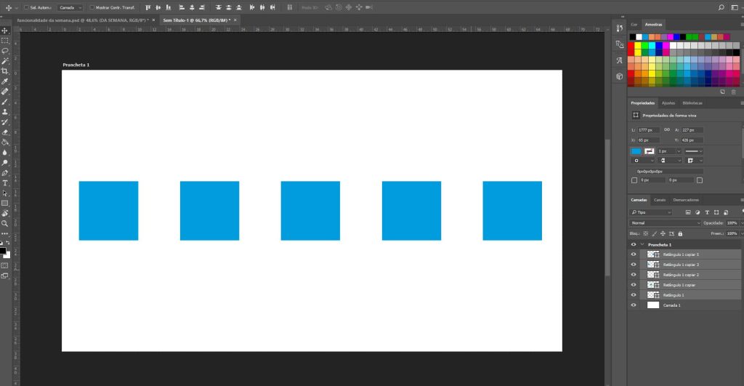Open the search magnifier icon
Image resolution: width=744 pixels, height=386 pixels.
721,7
